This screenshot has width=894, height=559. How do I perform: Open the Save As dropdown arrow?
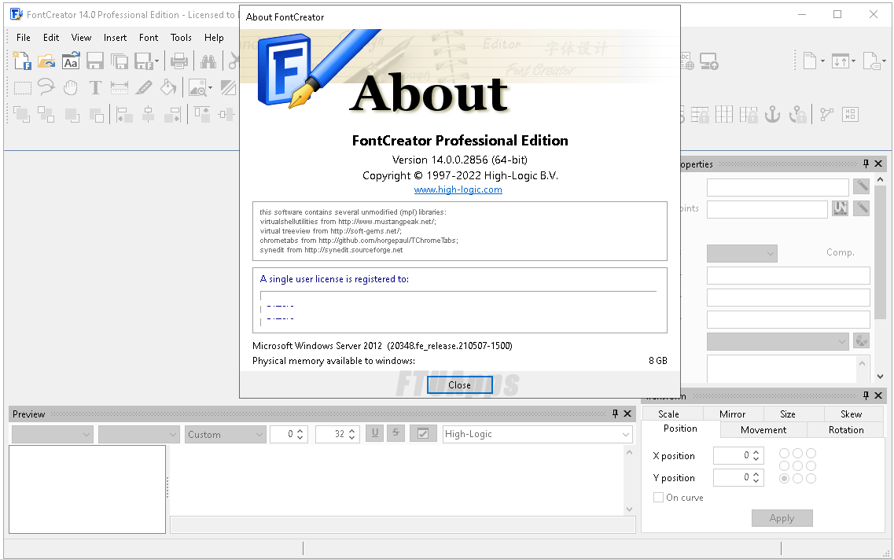[157, 61]
